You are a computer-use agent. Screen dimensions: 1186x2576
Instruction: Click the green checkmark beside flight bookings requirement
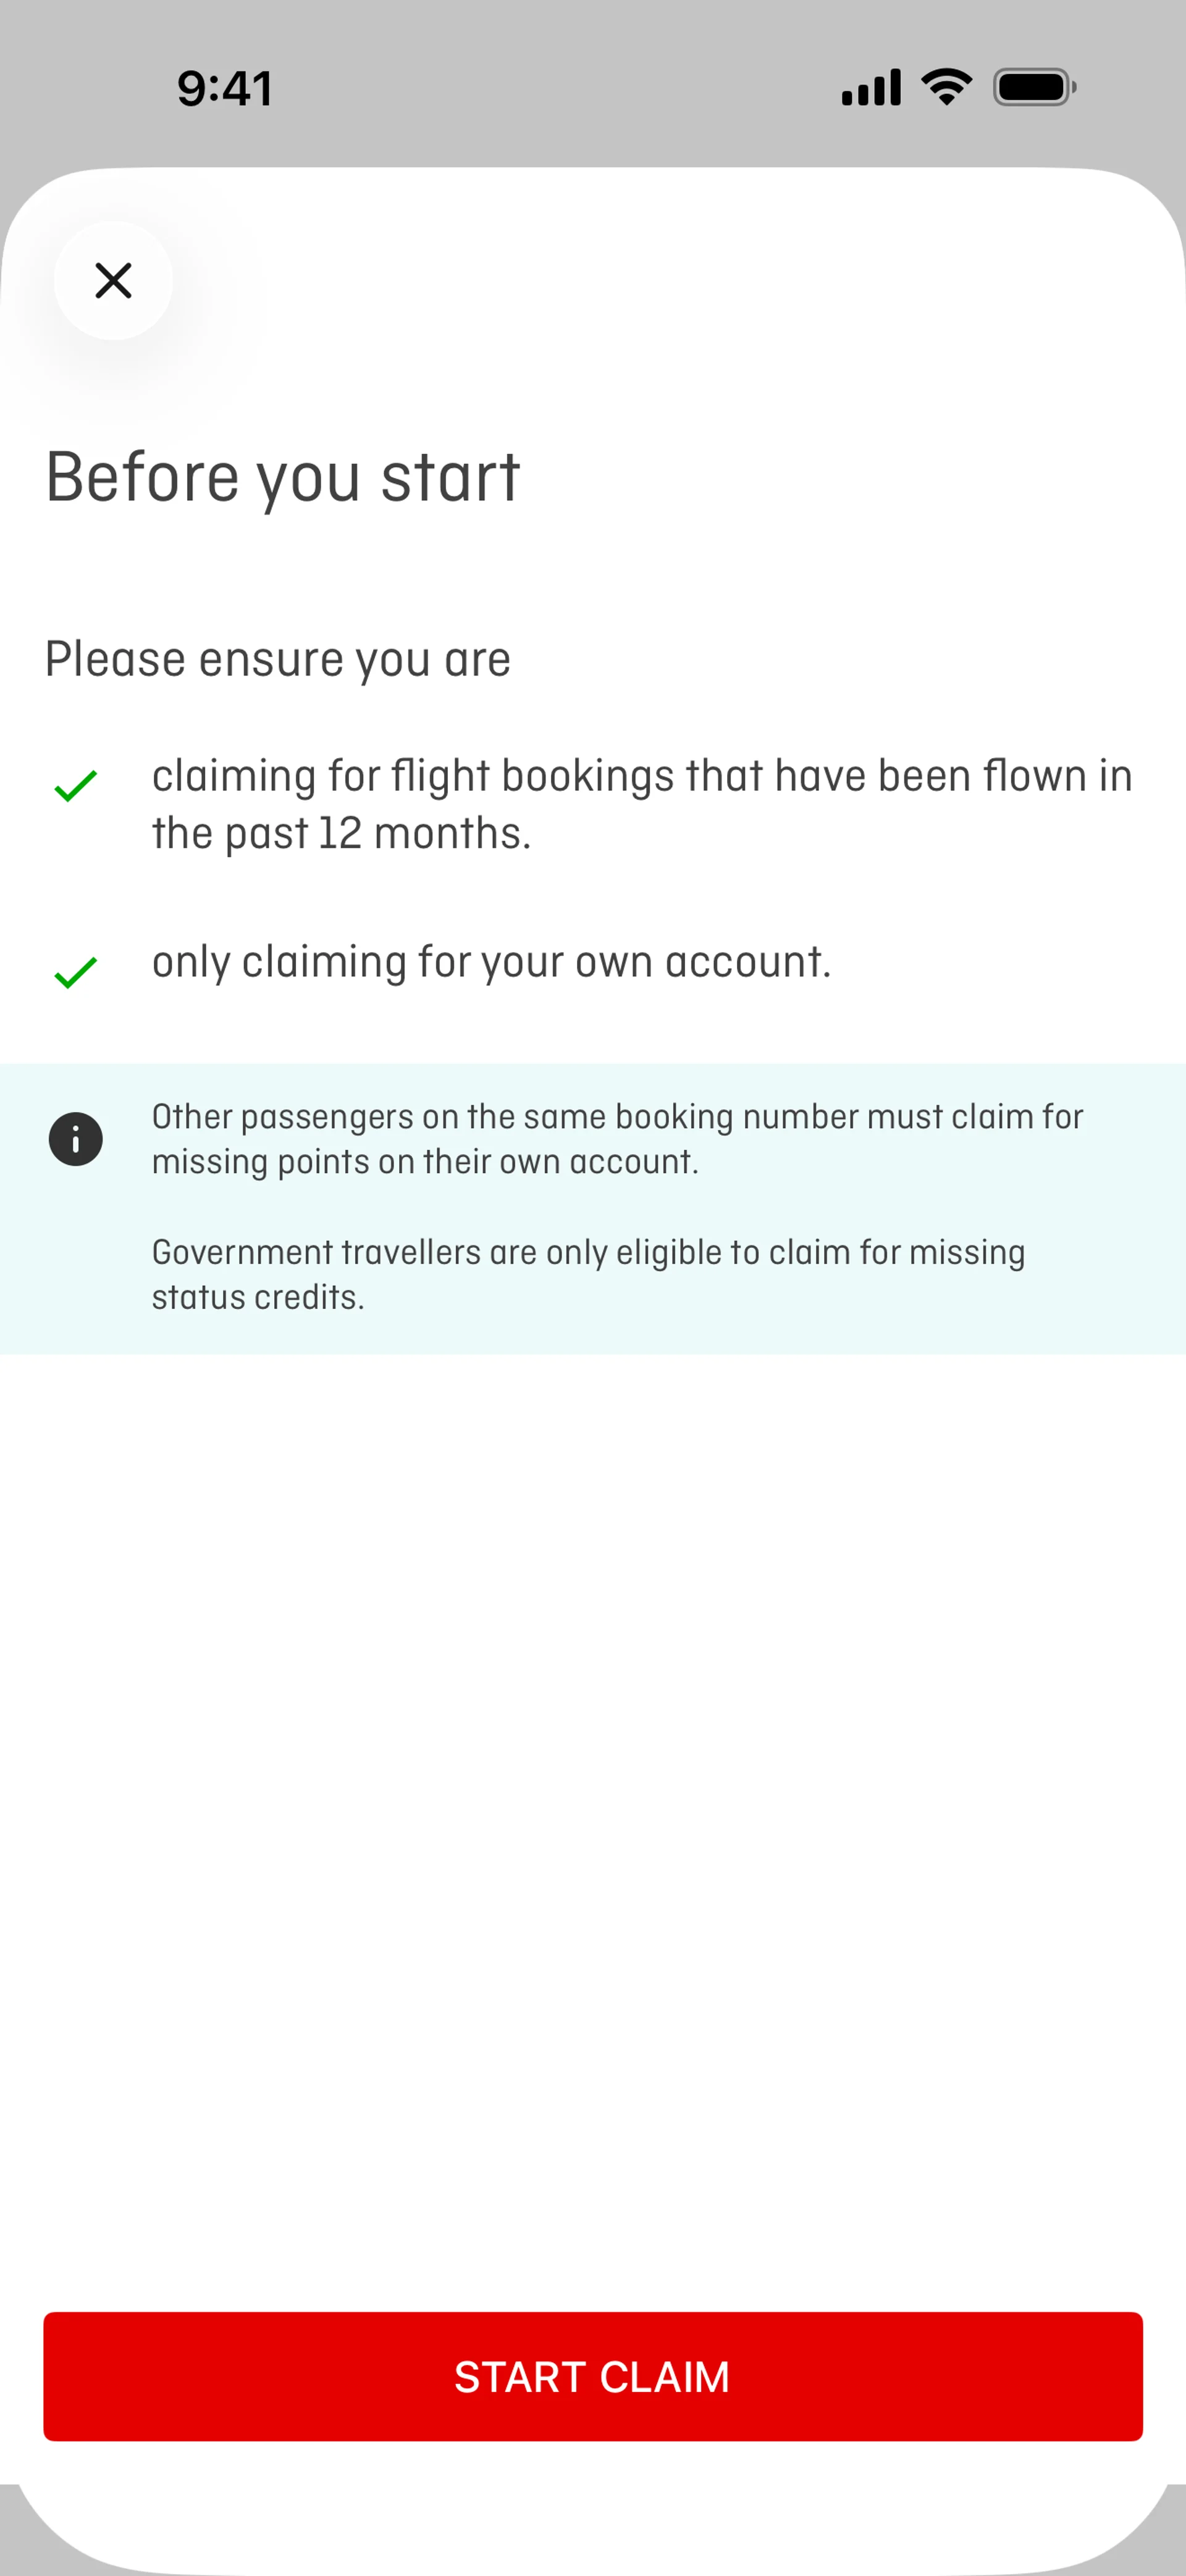[x=76, y=786]
